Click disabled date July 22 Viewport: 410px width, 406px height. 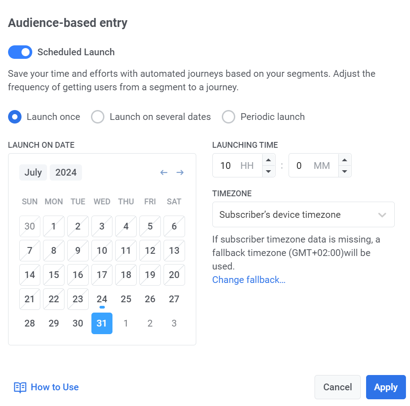(x=54, y=299)
